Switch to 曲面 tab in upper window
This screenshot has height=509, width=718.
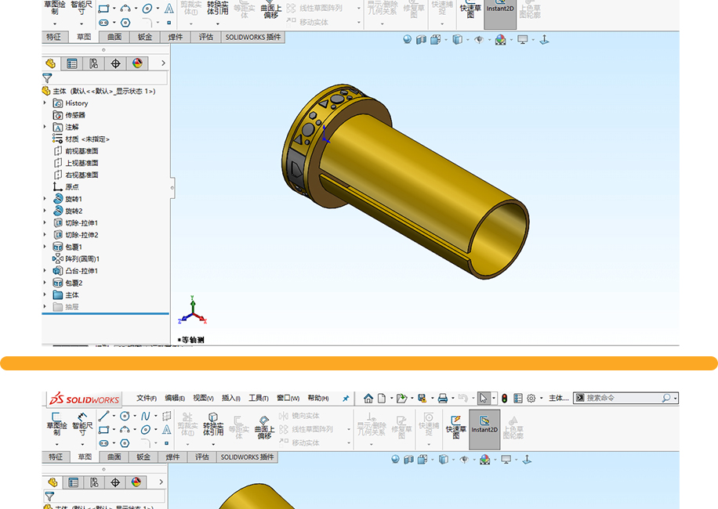click(x=114, y=37)
